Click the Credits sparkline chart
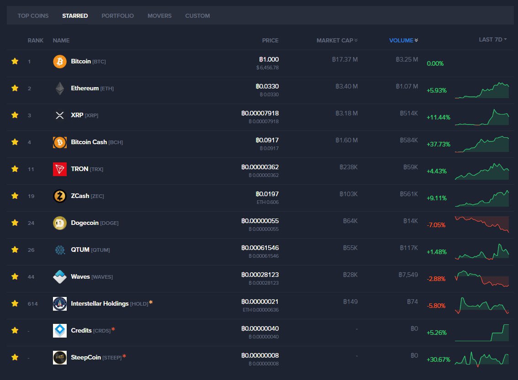 (481, 332)
